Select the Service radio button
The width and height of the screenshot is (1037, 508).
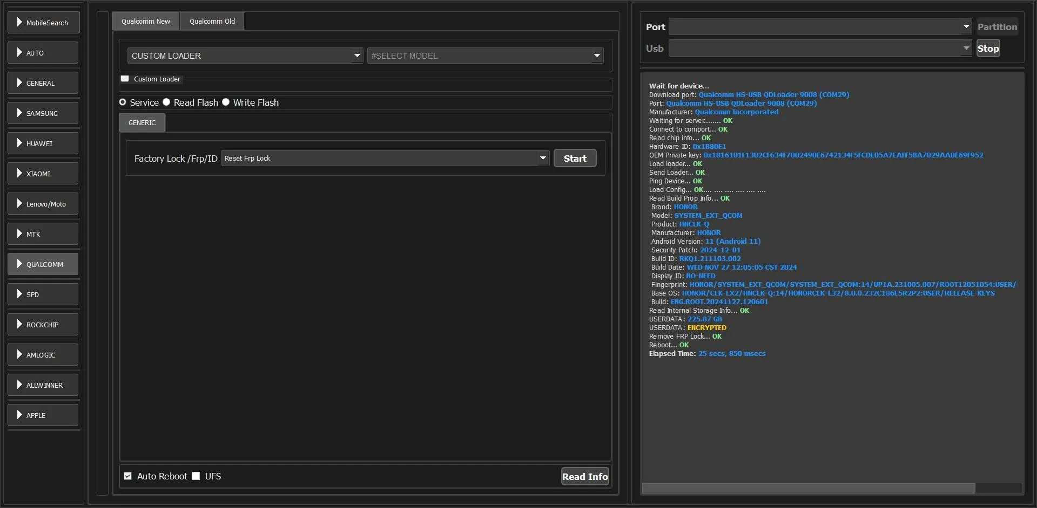tap(123, 102)
